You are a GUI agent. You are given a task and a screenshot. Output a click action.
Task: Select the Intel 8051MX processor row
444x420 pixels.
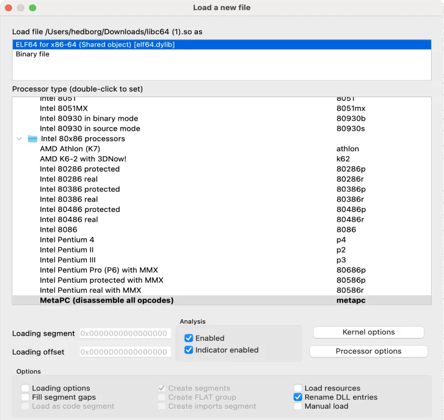(x=221, y=108)
